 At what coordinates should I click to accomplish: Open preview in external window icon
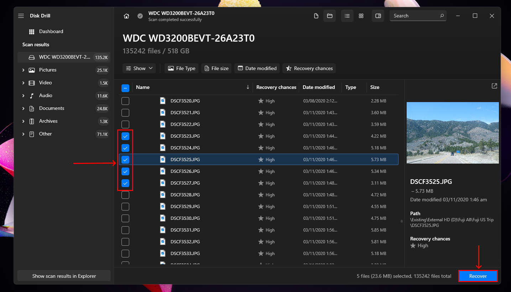pyautogui.click(x=494, y=86)
